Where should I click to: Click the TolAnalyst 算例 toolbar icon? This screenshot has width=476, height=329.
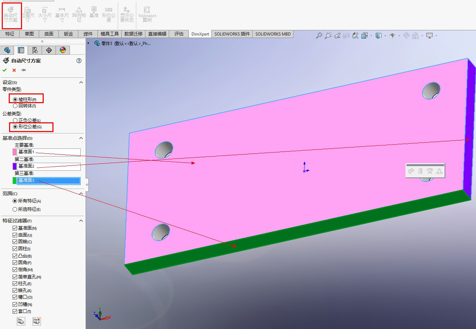[147, 14]
